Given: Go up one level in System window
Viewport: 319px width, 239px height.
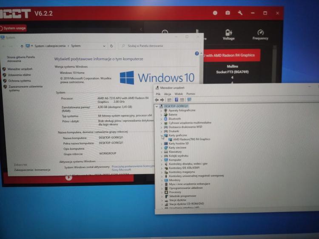Looking at the screenshot, I should tap(22, 46).
